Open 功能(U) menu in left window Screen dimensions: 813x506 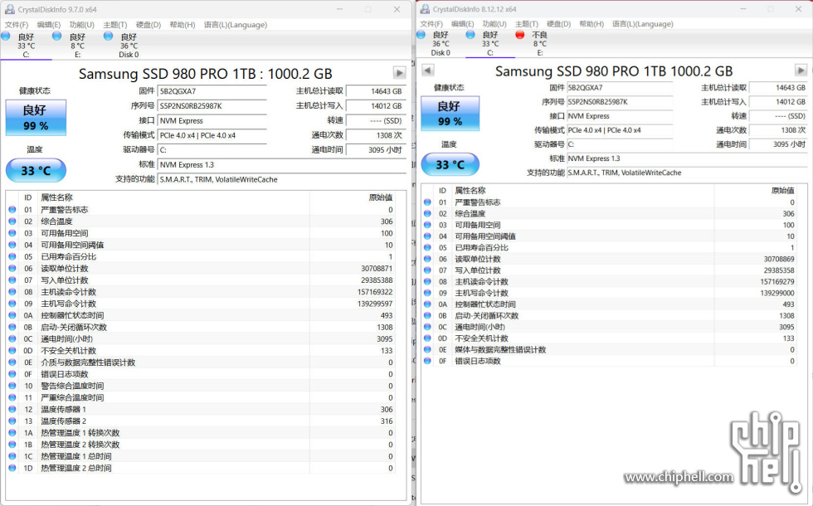click(82, 25)
